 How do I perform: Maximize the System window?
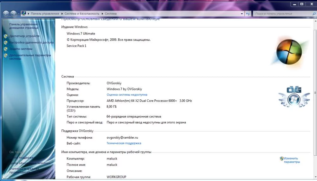302,4
